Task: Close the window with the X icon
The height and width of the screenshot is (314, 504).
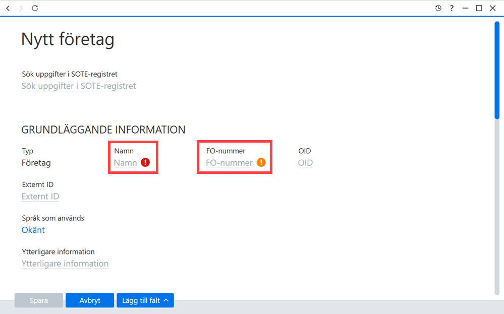Action: 492,8
